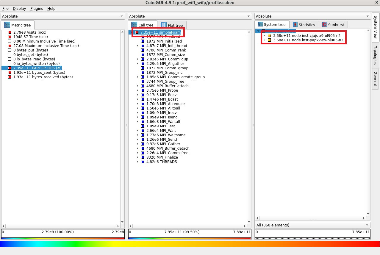Viewport: 380px width, 255px height.
Task: Click the rainbow color scale bar
Action: pos(190,244)
